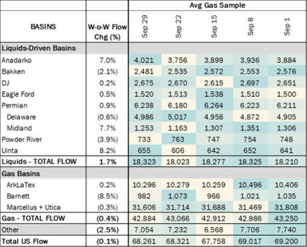Screen dimensions: 307x247
Task: Click Bakken's (2.1%) flow change cell
Action: [107, 72]
